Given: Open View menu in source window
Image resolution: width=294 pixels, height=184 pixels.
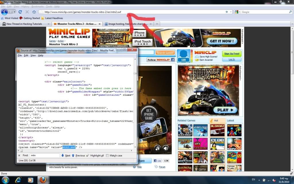Looking at the screenshot, I should (33, 55).
